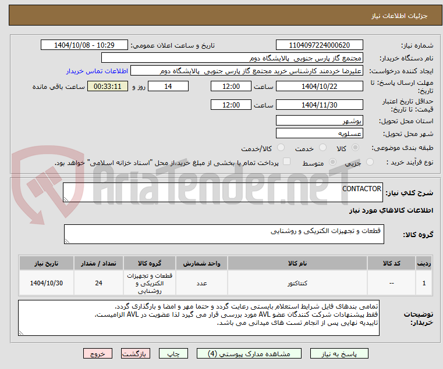Screen dimensions: 443x369
Task: Click the deadline hour field beside 1404/10/22
Action: point(231,87)
